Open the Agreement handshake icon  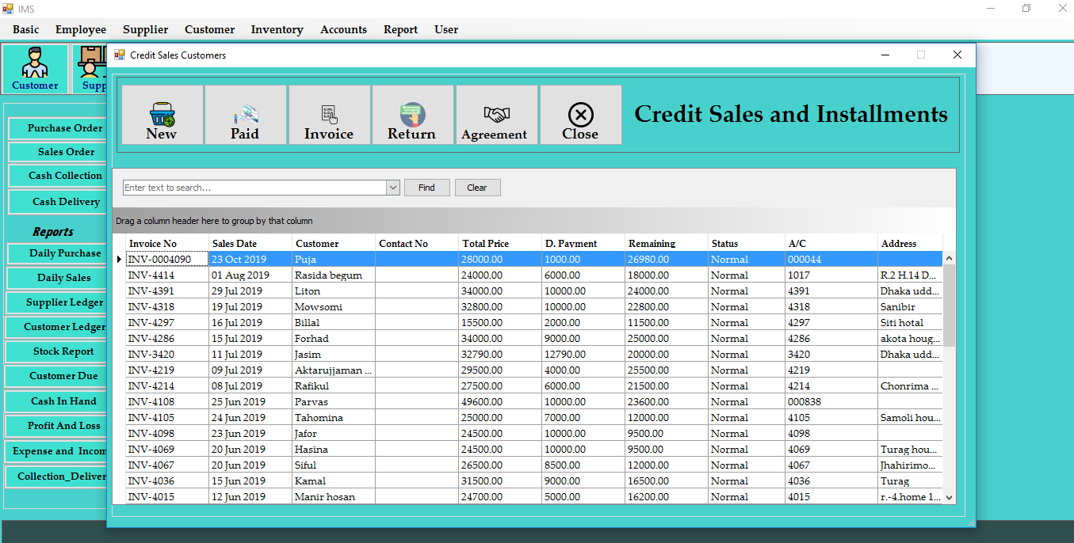click(x=496, y=115)
